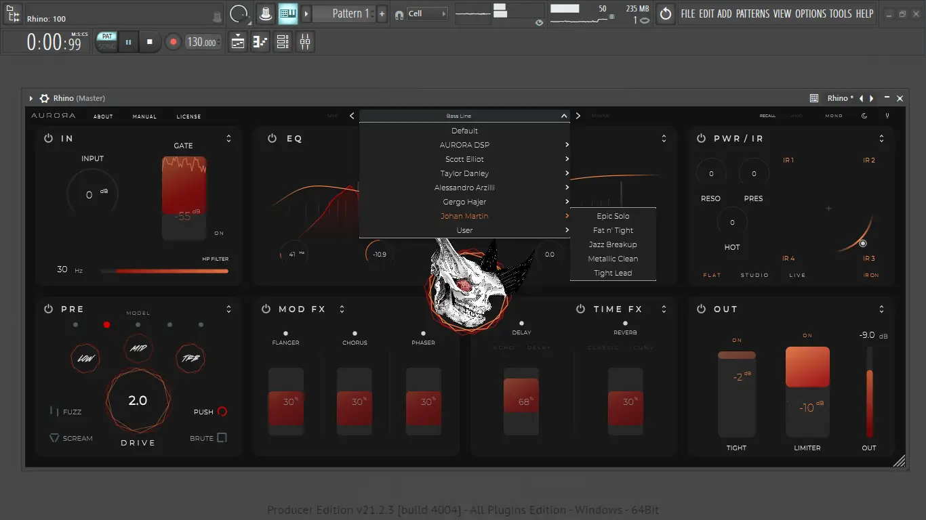Screen dimensions: 926x520
Task: Click the RECALL button in Rhino
Action: pos(767,116)
